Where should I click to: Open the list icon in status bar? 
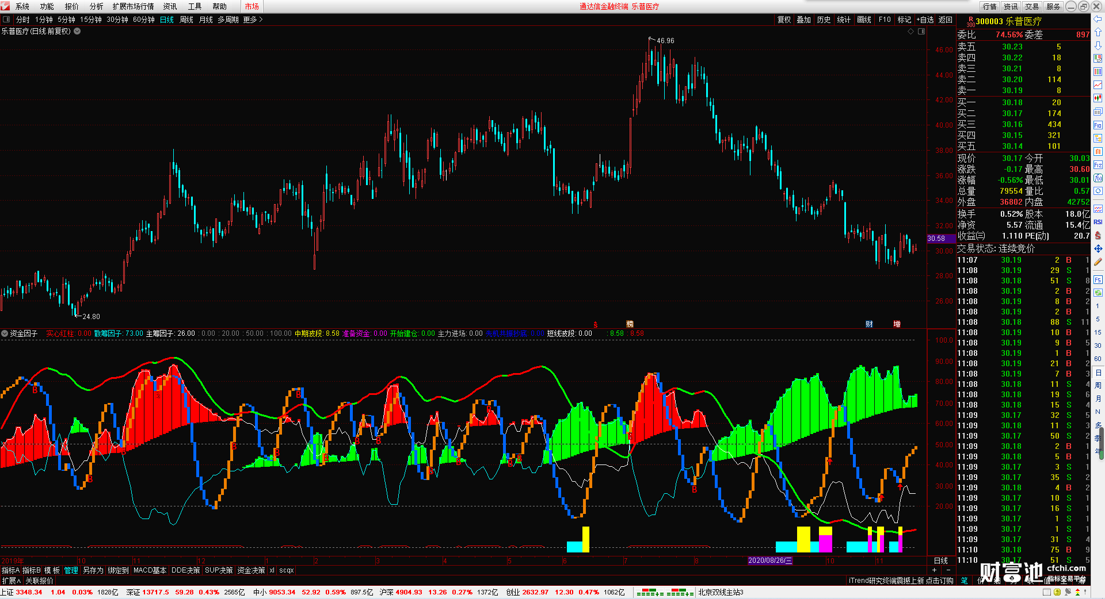tap(1047, 592)
